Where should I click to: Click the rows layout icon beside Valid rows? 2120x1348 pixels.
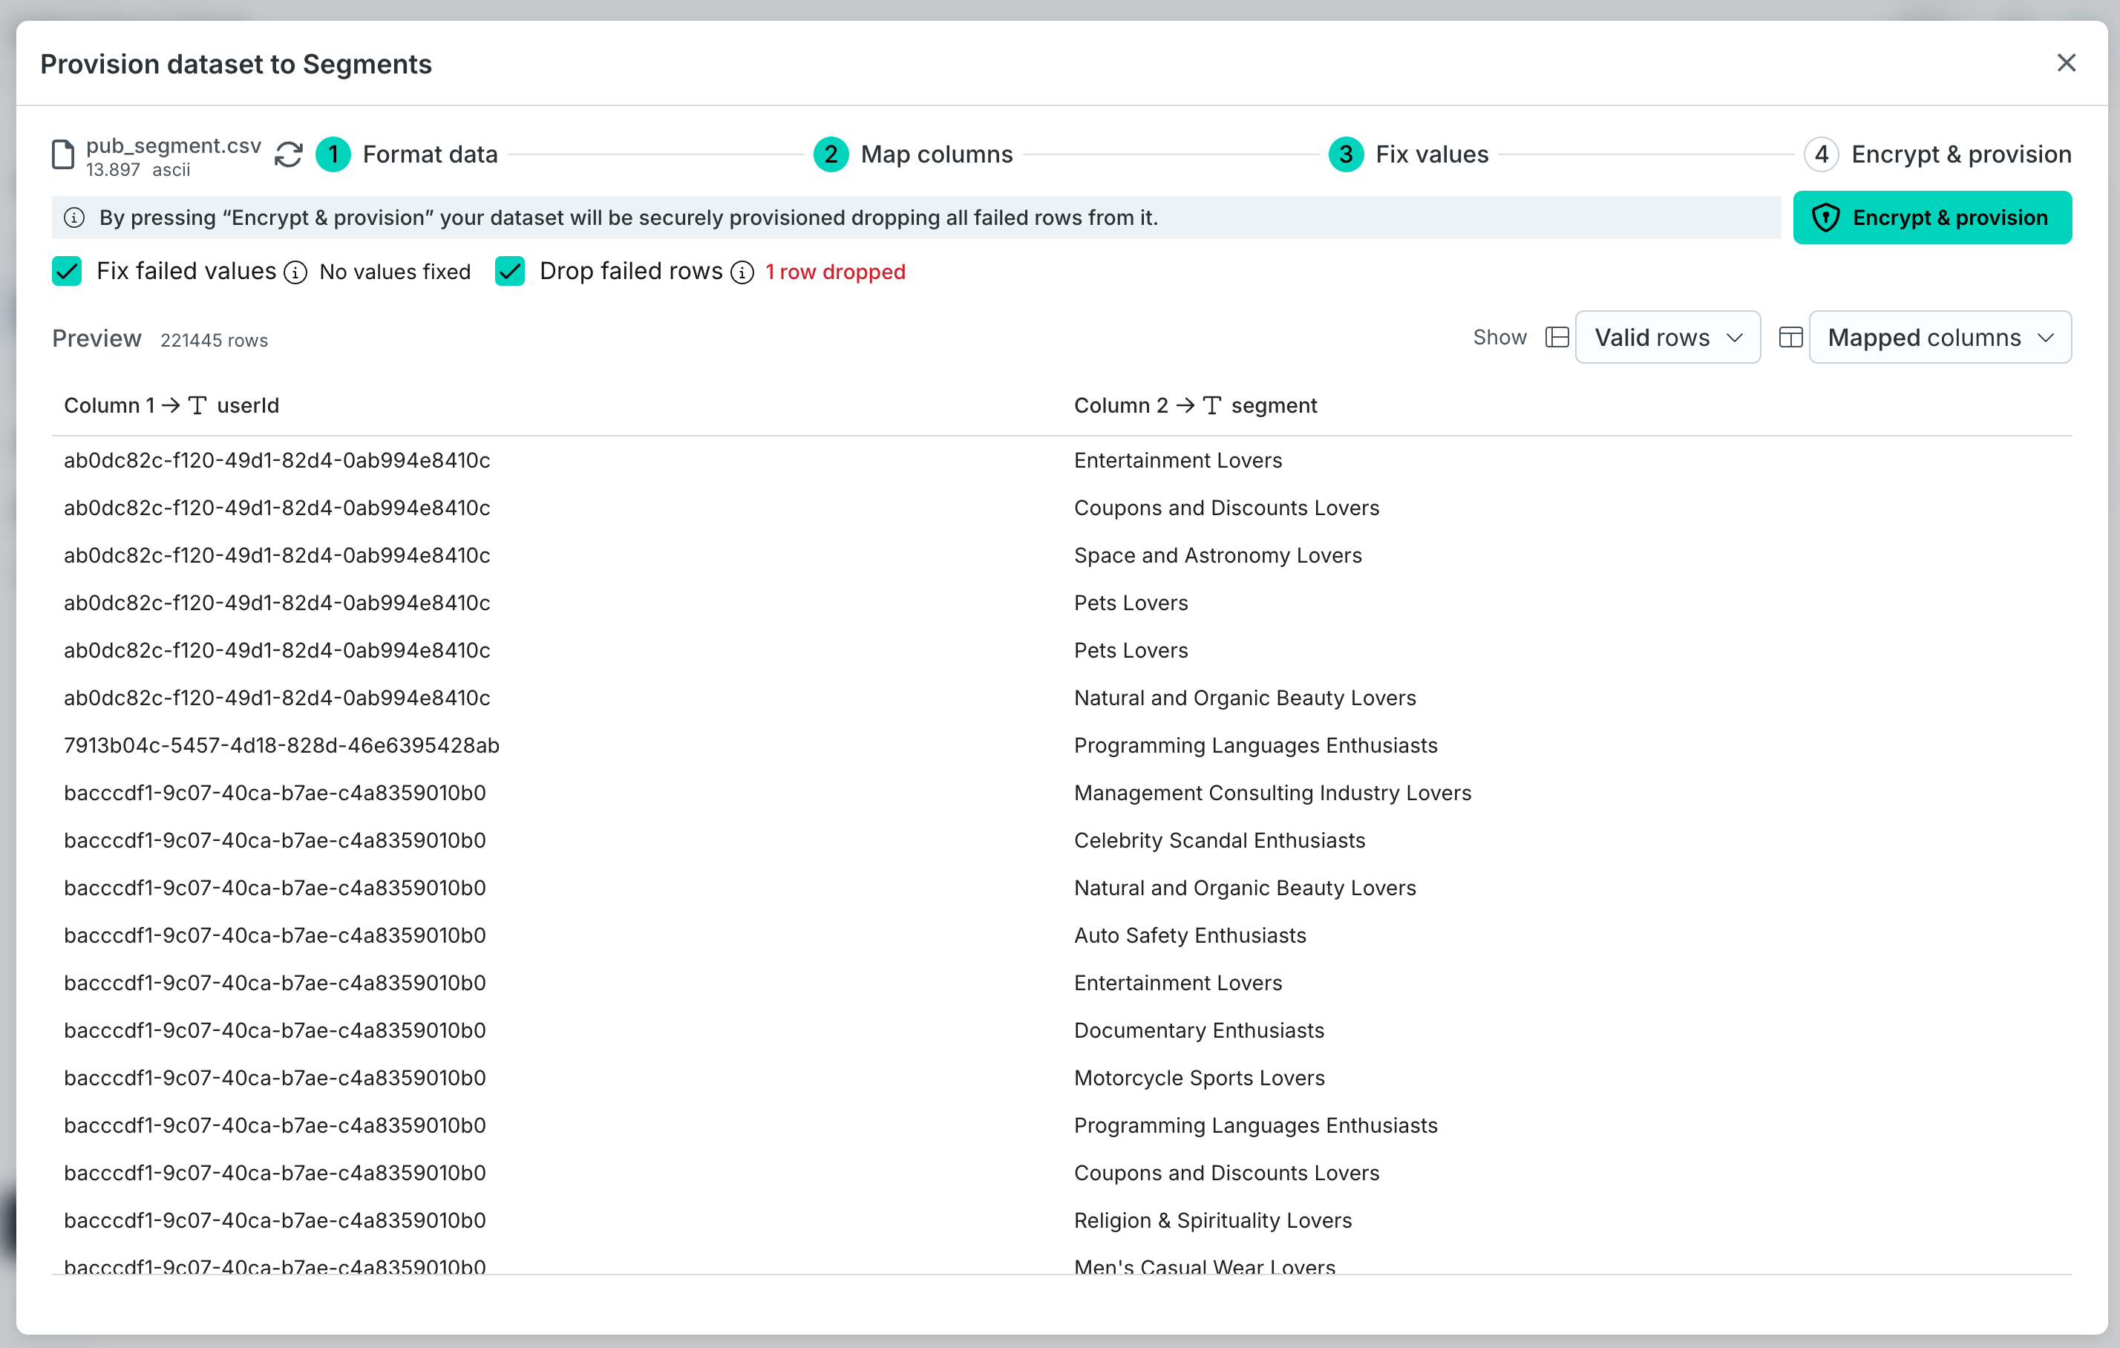(x=1557, y=337)
